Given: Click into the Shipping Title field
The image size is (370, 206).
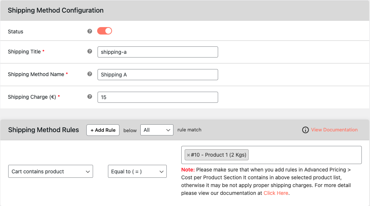Looking at the screenshot, I should coord(157,52).
